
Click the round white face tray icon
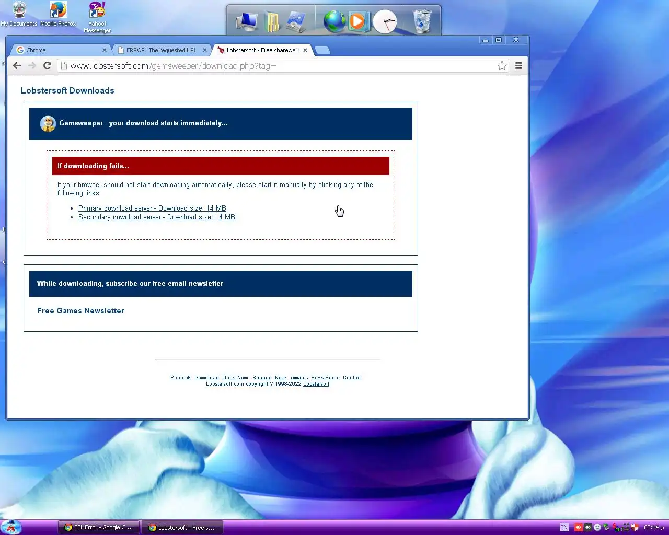point(597,527)
